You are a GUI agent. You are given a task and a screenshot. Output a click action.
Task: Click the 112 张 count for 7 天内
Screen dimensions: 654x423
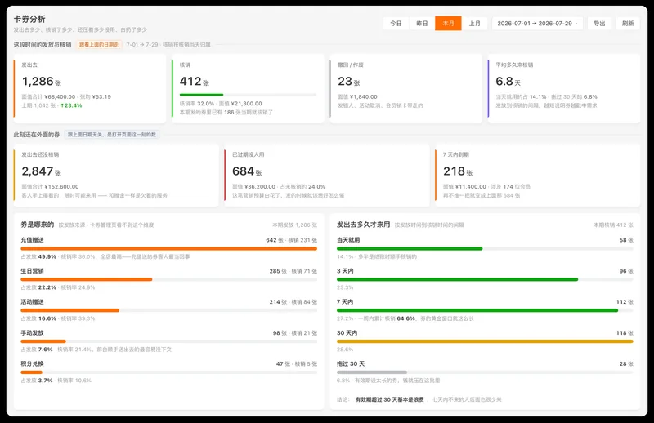[x=625, y=301]
